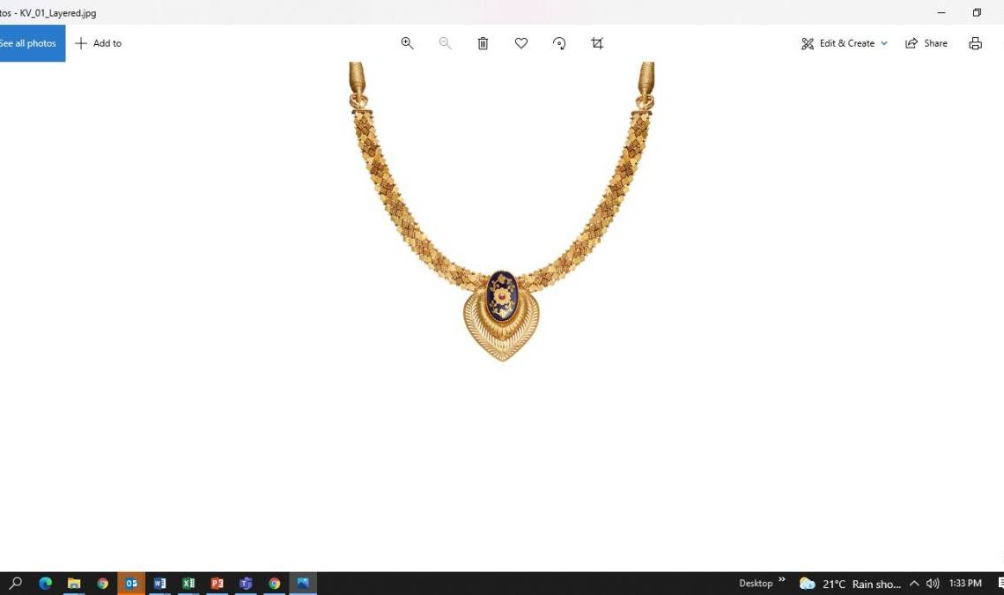Click the Share button
This screenshot has height=595, width=1004.
pos(926,43)
